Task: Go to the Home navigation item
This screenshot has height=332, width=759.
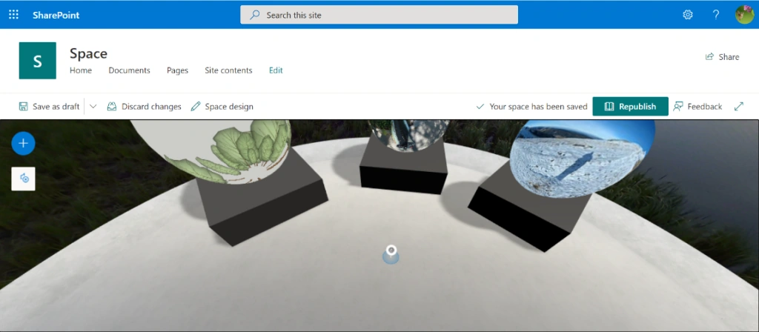Action: [x=81, y=70]
